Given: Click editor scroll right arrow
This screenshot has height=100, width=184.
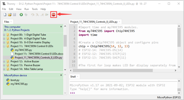Looking at the screenshot, I should point(176,70).
